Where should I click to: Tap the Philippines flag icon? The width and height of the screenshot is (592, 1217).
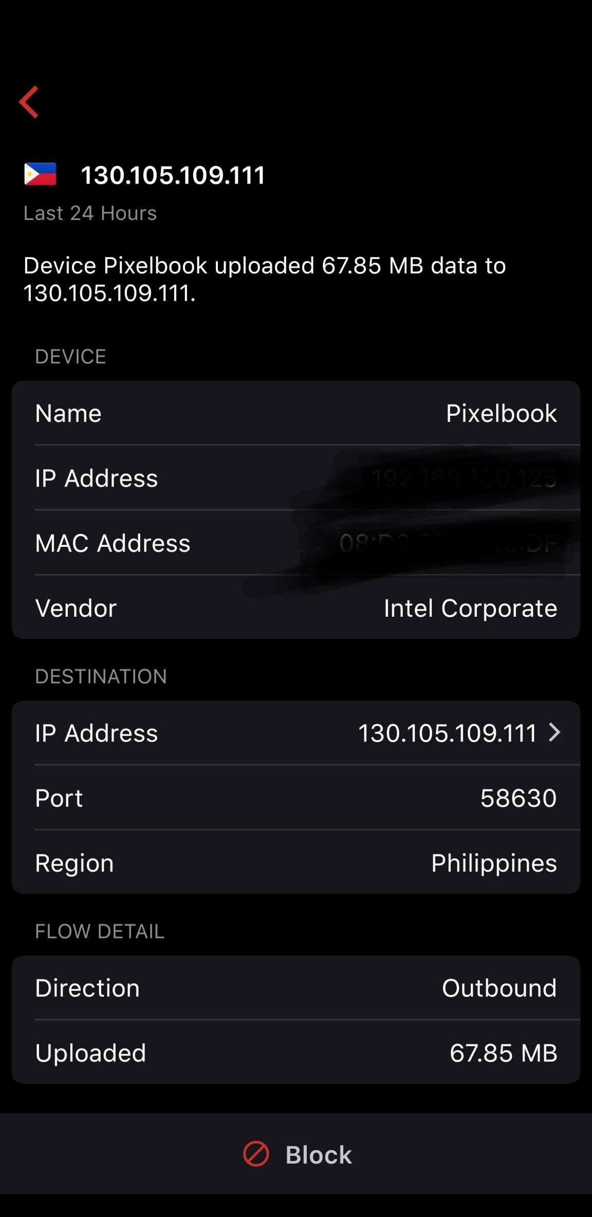pos(40,174)
